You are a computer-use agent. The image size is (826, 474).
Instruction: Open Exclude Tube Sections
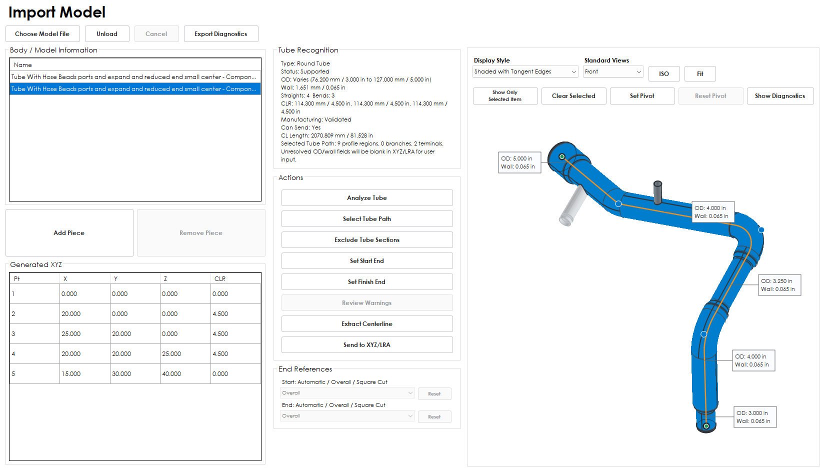pyautogui.click(x=367, y=240)
